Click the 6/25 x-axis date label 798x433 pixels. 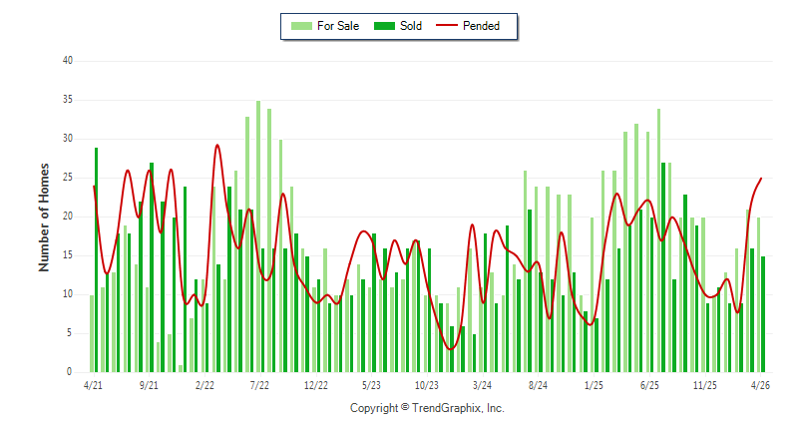[649, 386]
